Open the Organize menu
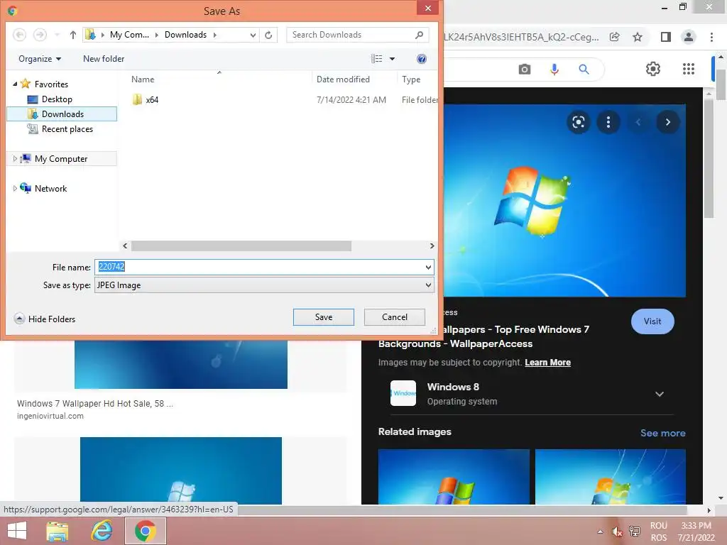The image size is (727, 545). [40, 59]
